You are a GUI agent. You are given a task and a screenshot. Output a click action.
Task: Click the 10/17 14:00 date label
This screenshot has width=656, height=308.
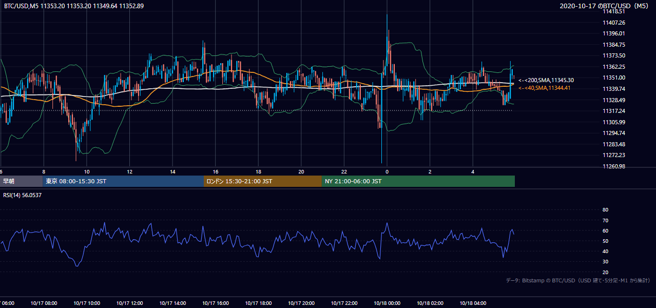click(x=172, y=303)
